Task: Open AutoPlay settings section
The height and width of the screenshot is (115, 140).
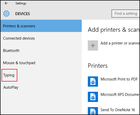Action: coord(41,87)
